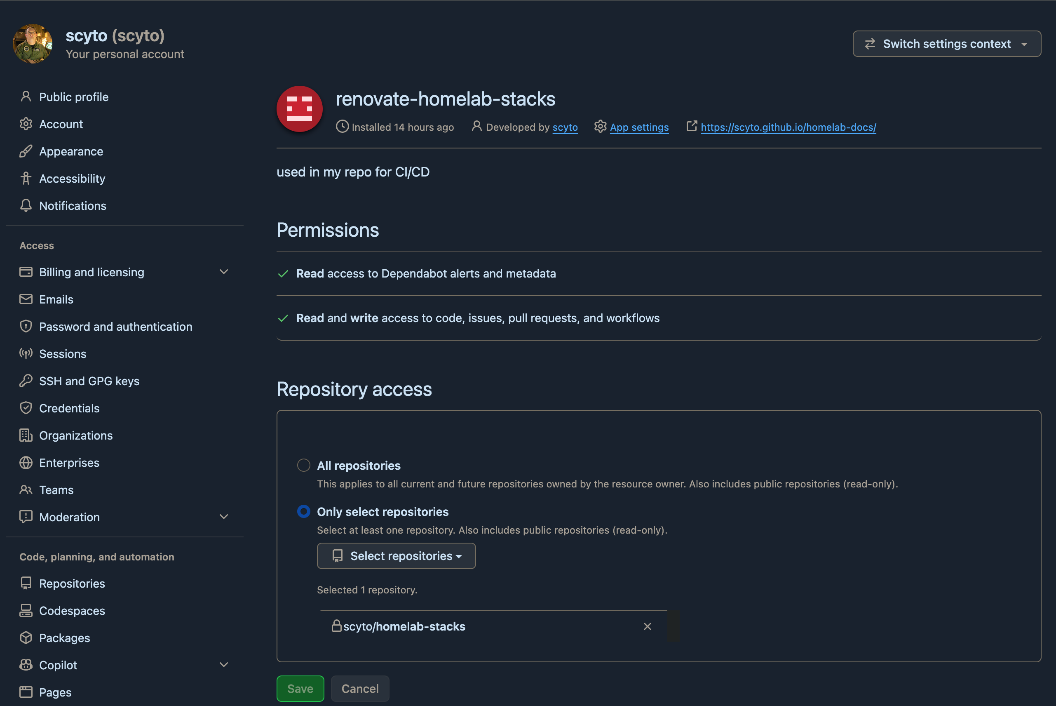The height and width of the screenshot is (706, 1056).
Task: Open Password and authentication settings
Action: (116, 327)
